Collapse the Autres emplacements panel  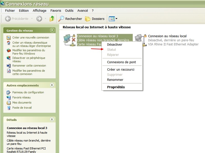52,85
